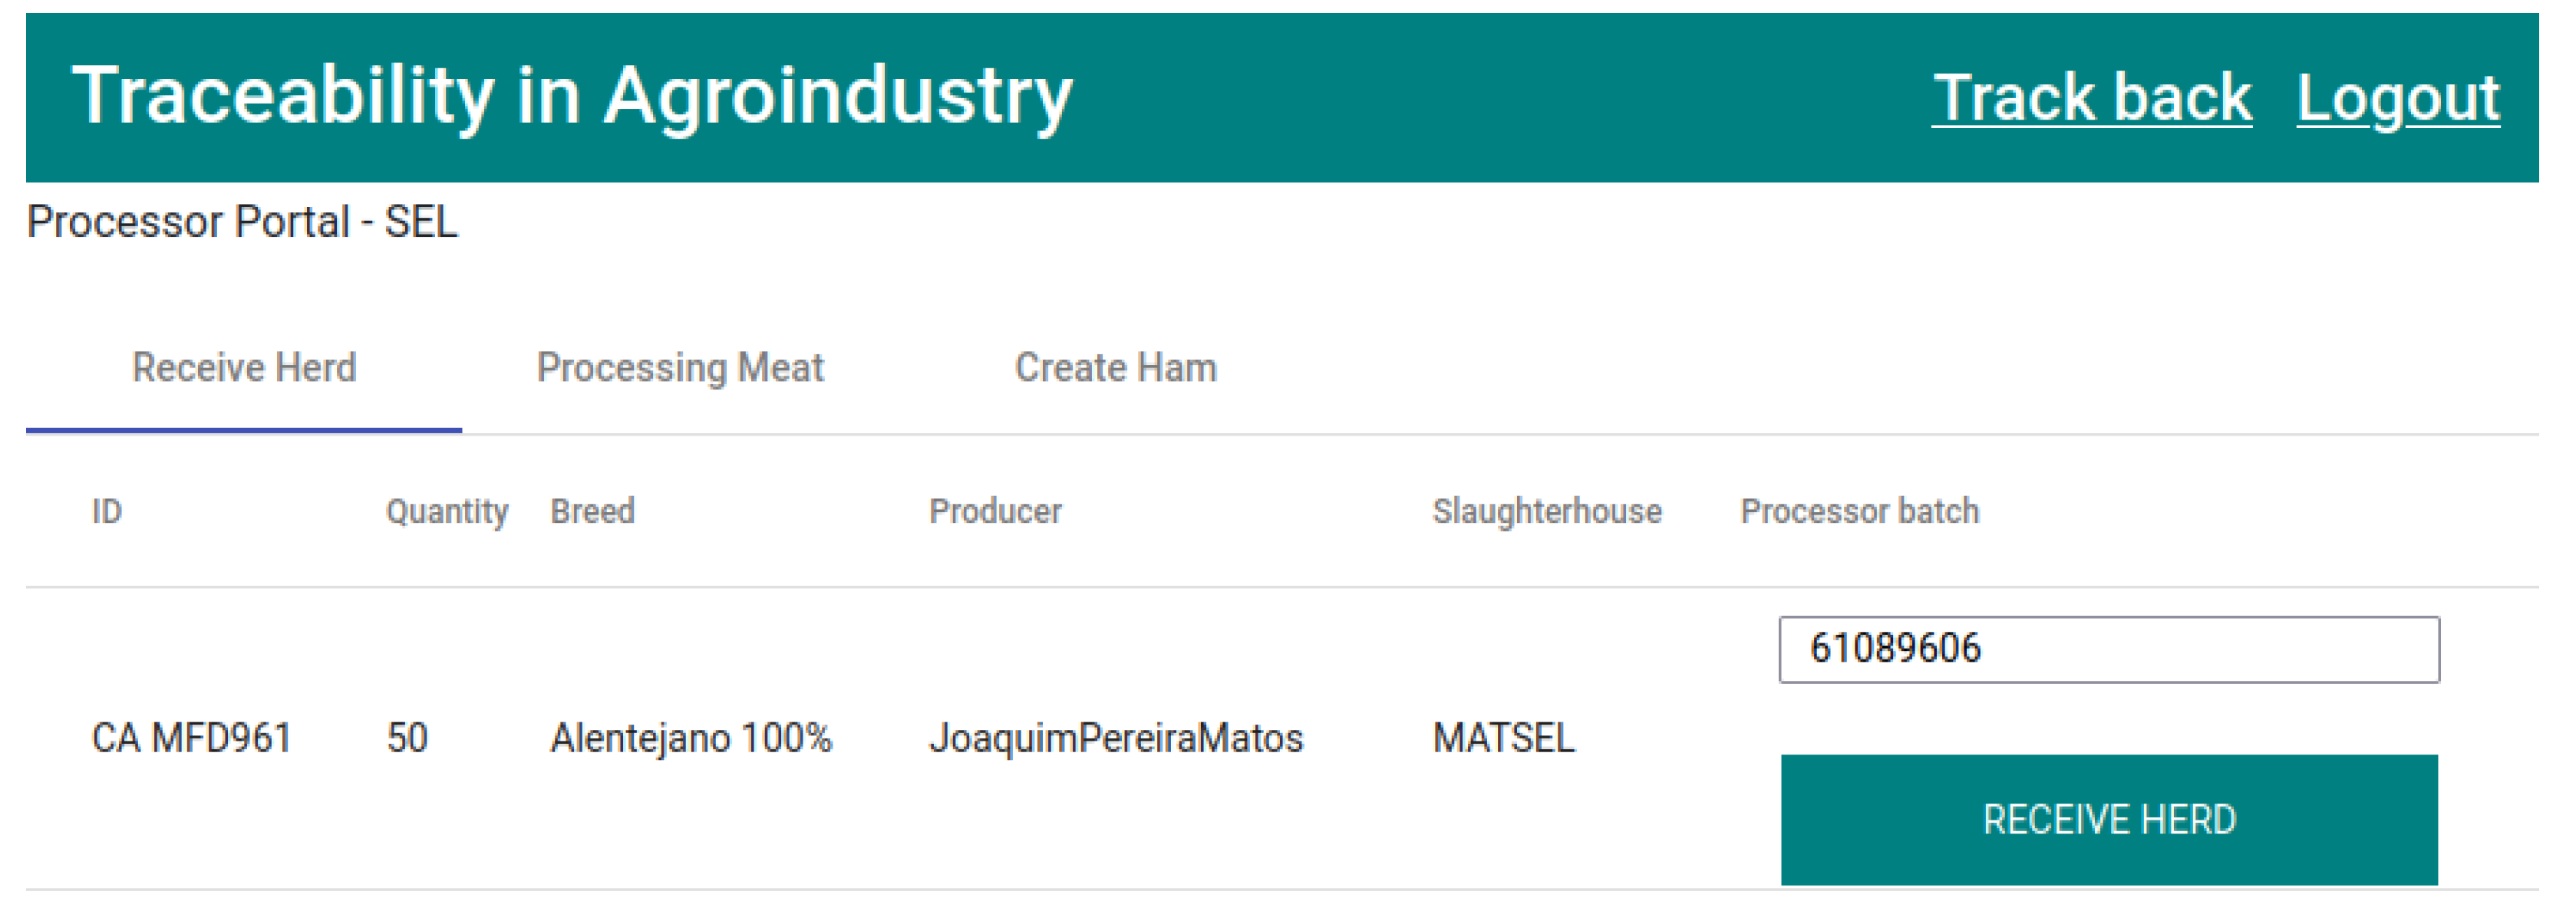Click the ID column header
The width and height of the screenshot is (2576, 914).
[107, 511]
